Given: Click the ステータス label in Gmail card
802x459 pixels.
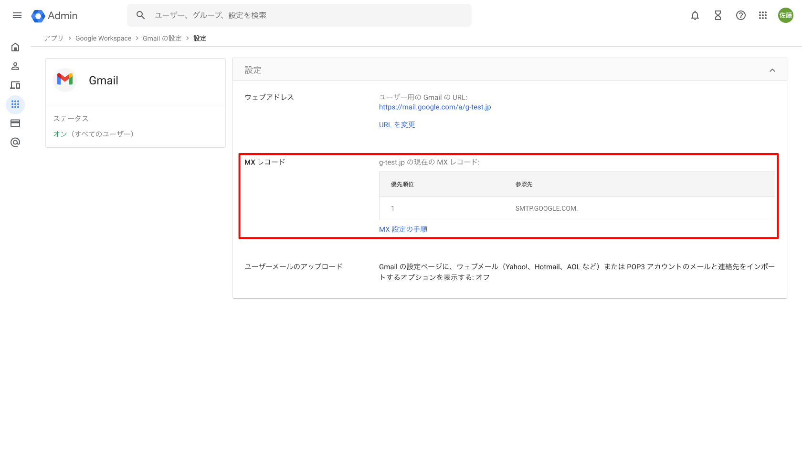Looking at the screenshot, I should 71,118.
